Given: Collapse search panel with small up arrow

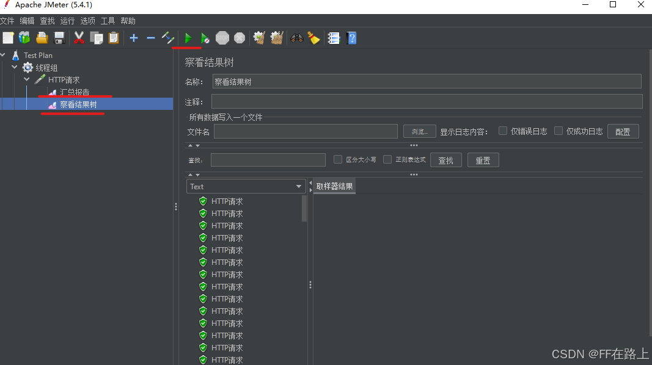Looking at the screenshot, I should [190, 175].
